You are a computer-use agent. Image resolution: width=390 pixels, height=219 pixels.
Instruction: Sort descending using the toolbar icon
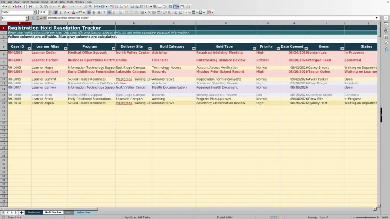click(x=121, y=7)
